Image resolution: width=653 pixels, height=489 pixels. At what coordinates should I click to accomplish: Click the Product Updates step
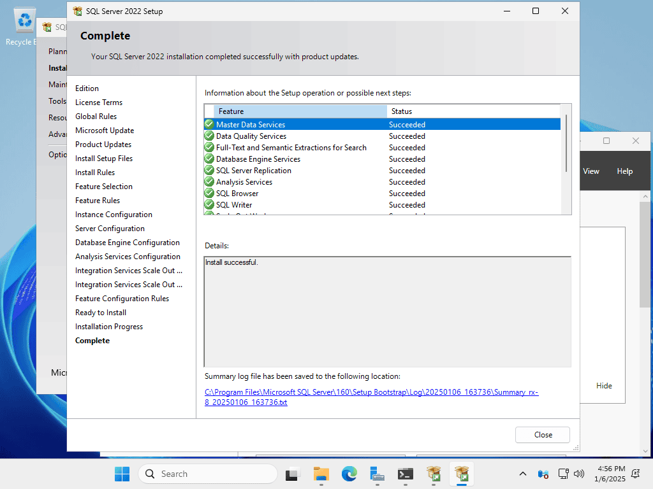click(x=103, y=145)
